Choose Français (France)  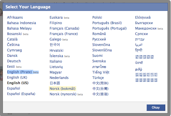(64, 34)
